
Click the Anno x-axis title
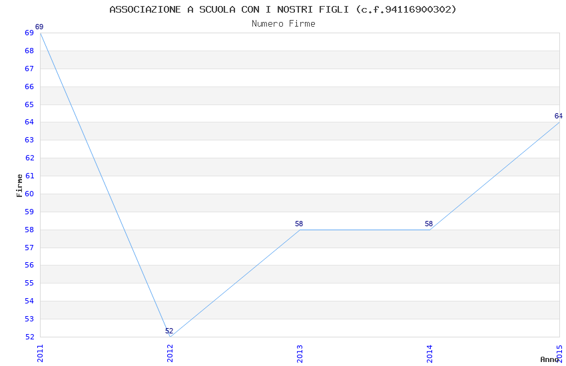tap(549, 359)
